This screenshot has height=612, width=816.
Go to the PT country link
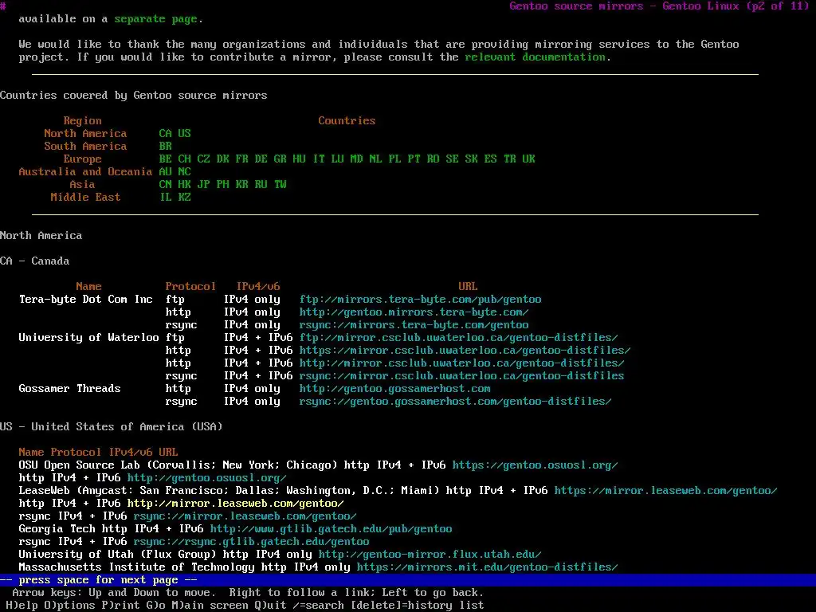(x=414, y=159)
